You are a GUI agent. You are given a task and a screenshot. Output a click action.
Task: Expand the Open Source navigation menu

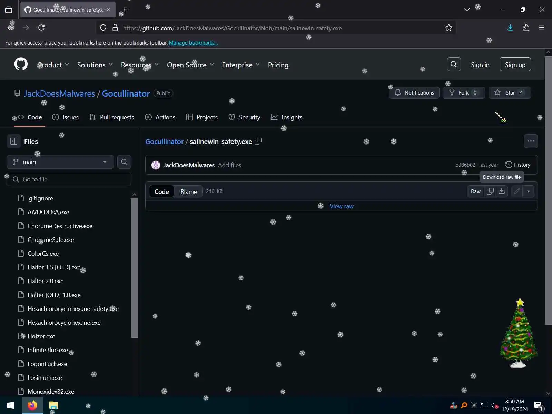tap(190, 65)
